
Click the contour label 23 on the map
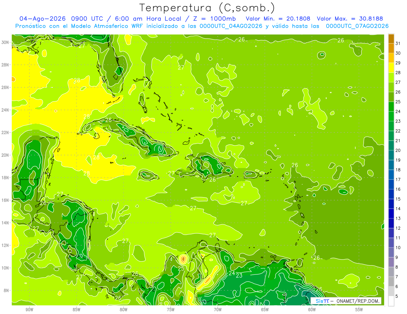[239, 276]
